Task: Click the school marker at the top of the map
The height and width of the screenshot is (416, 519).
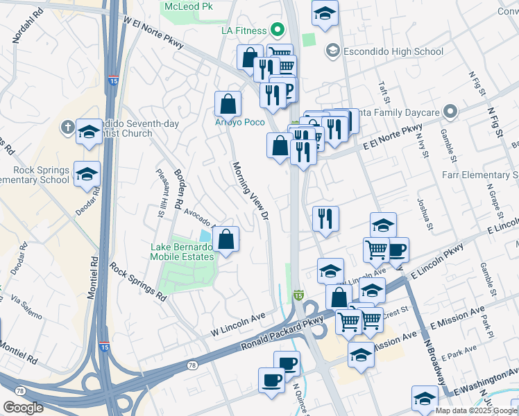Action: point(325,14)
